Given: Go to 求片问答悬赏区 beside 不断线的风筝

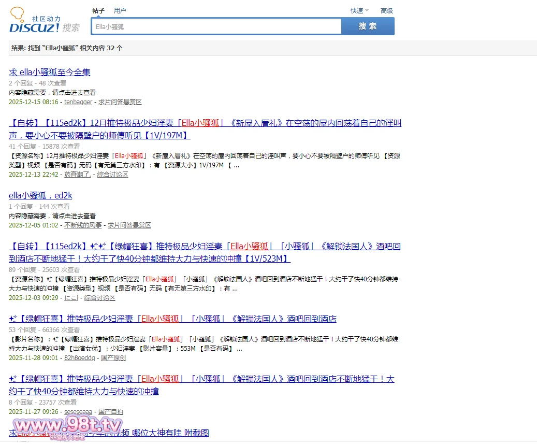Looking at the screenshot, I should point(129,225).
